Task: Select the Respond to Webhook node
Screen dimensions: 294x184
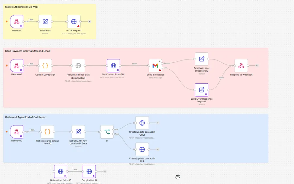Action: tap(241, 66)
